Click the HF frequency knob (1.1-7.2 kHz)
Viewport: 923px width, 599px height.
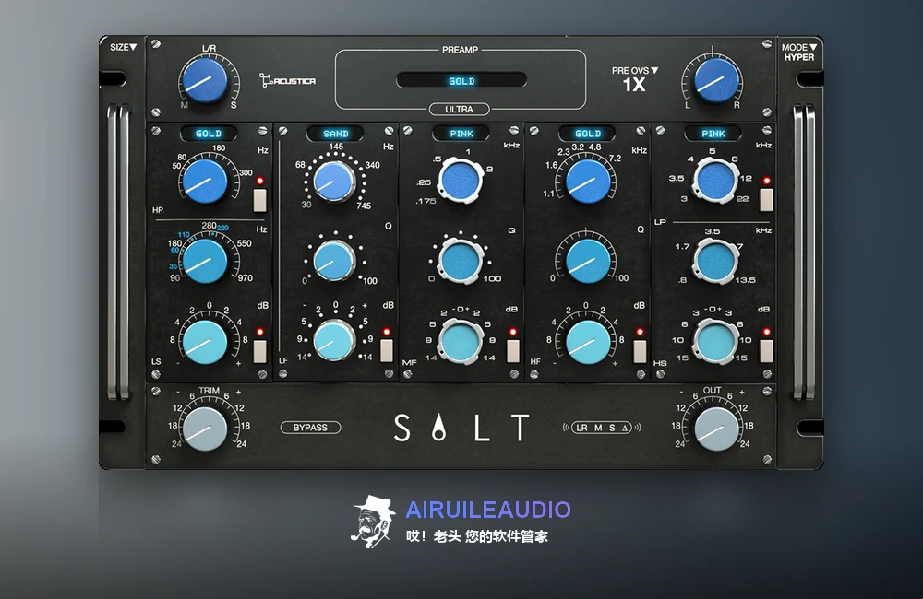588,181
